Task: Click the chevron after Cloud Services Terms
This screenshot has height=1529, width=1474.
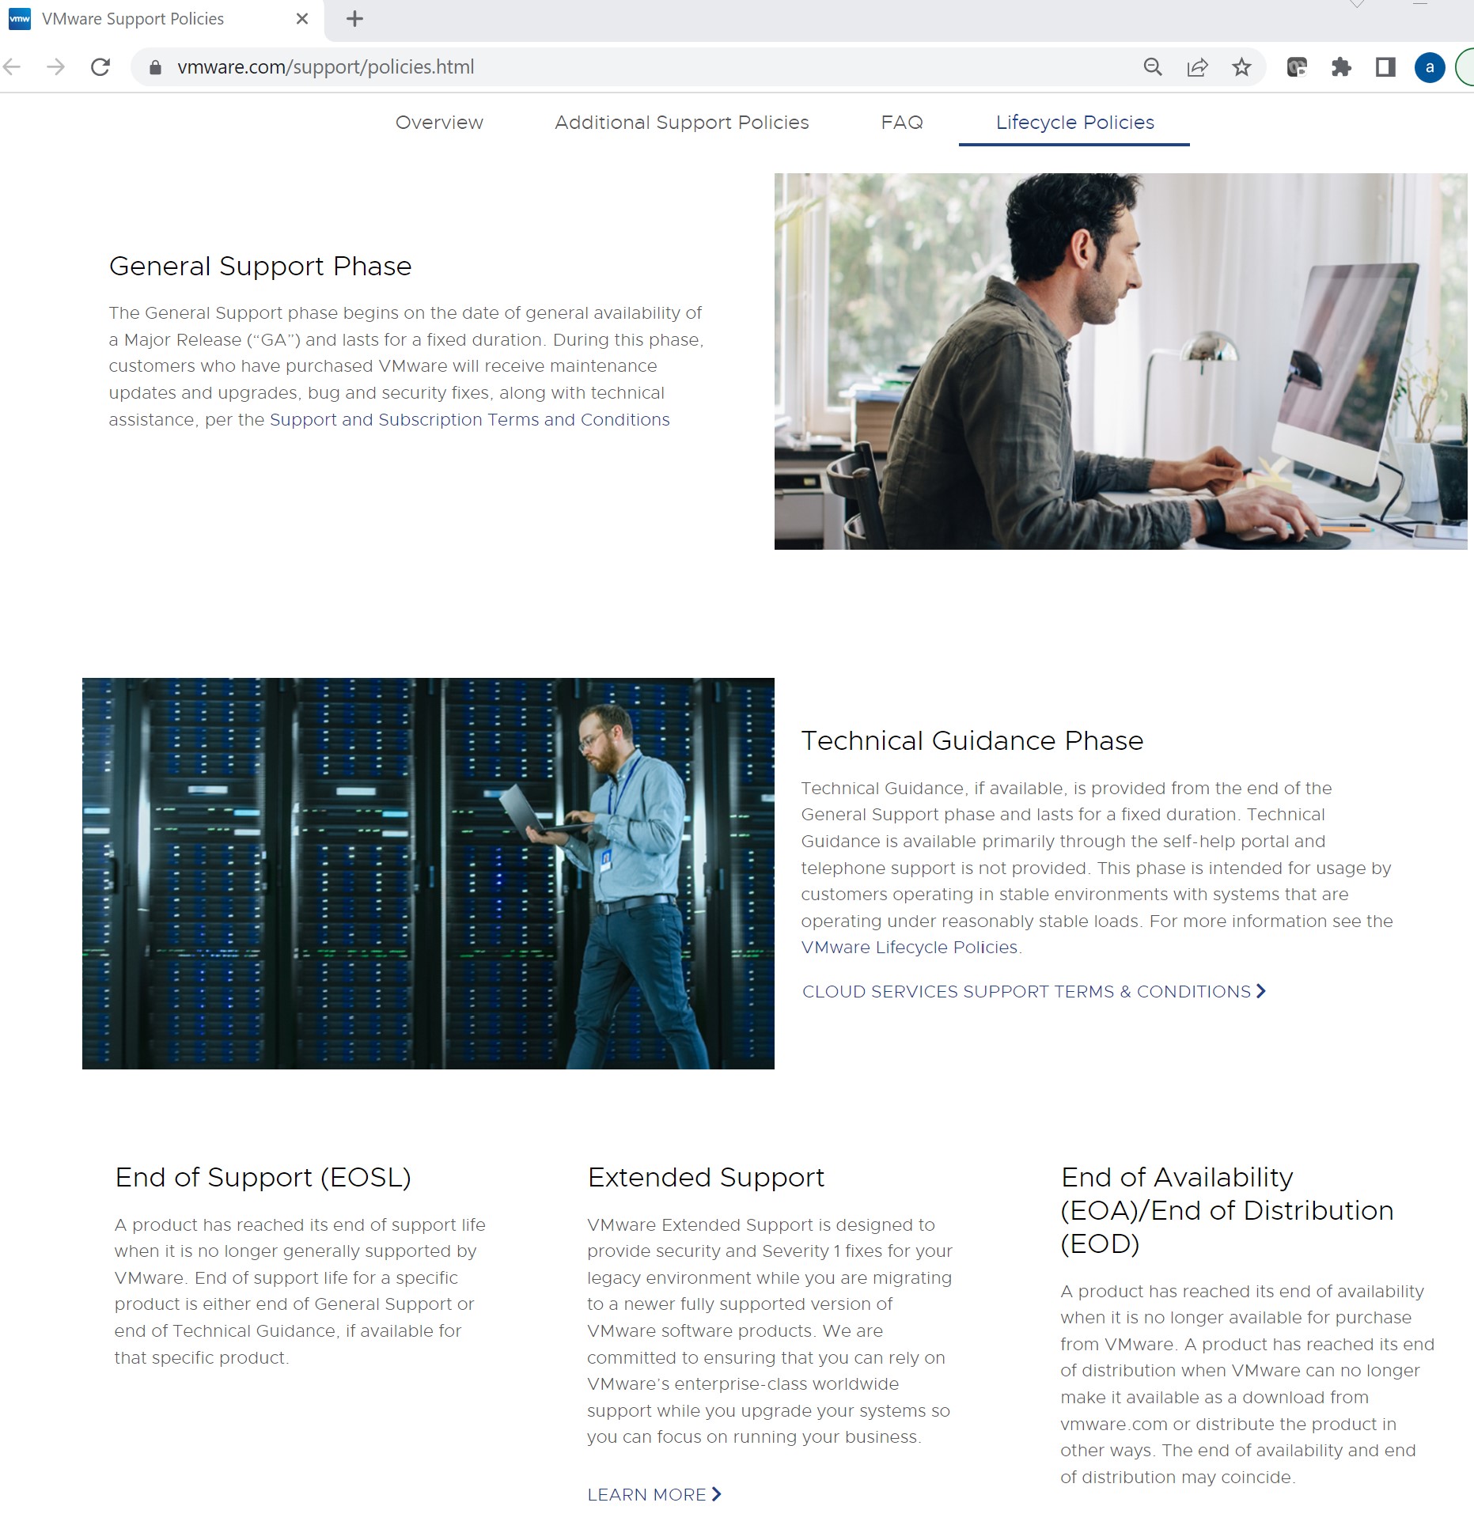Action: click(1261, 991)
